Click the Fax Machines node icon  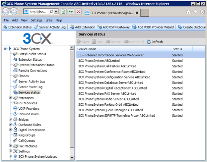(15, 146)
